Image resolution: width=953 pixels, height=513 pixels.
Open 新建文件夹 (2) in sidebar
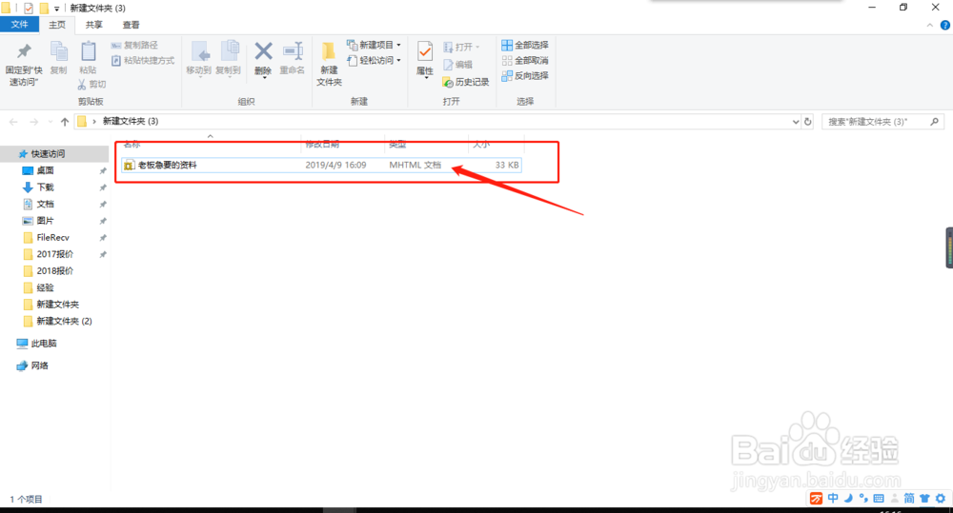pyautogui.click(x=64, y=321)
